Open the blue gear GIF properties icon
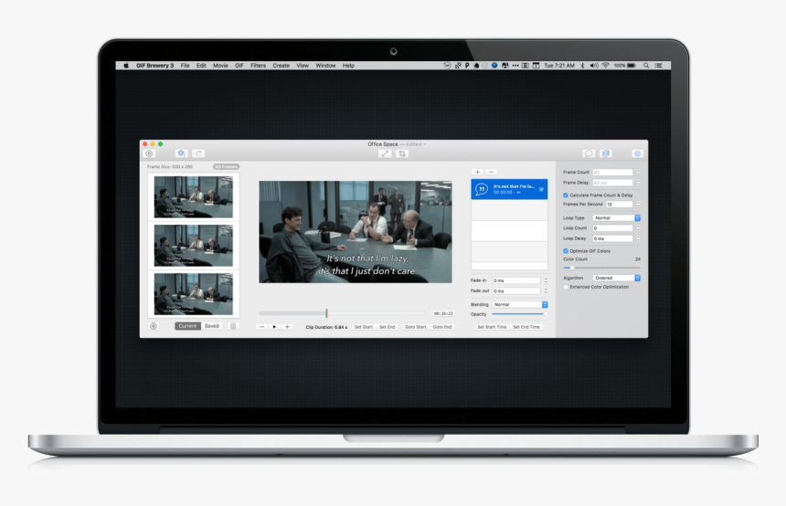The image size is (786, 506). [x=637, y=153]
